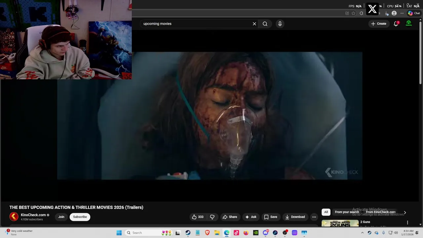423x238 pixels.
Task: Click the video player to pause
Action: pos(210,116)
